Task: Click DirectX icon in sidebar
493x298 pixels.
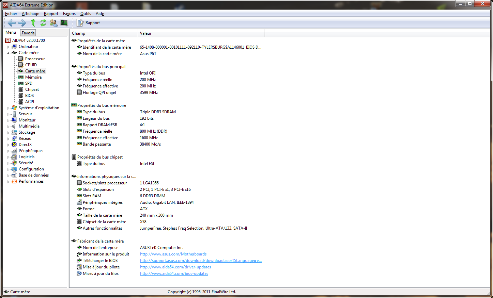Action: (14, 145)
